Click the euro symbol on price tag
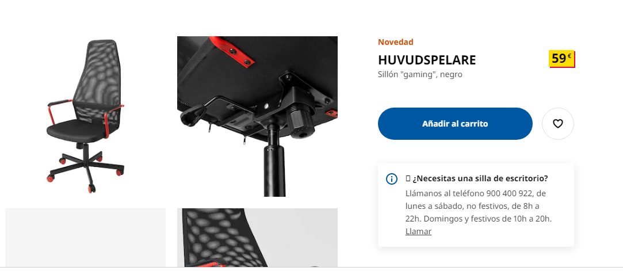623x271 pixels. point(569,56)
